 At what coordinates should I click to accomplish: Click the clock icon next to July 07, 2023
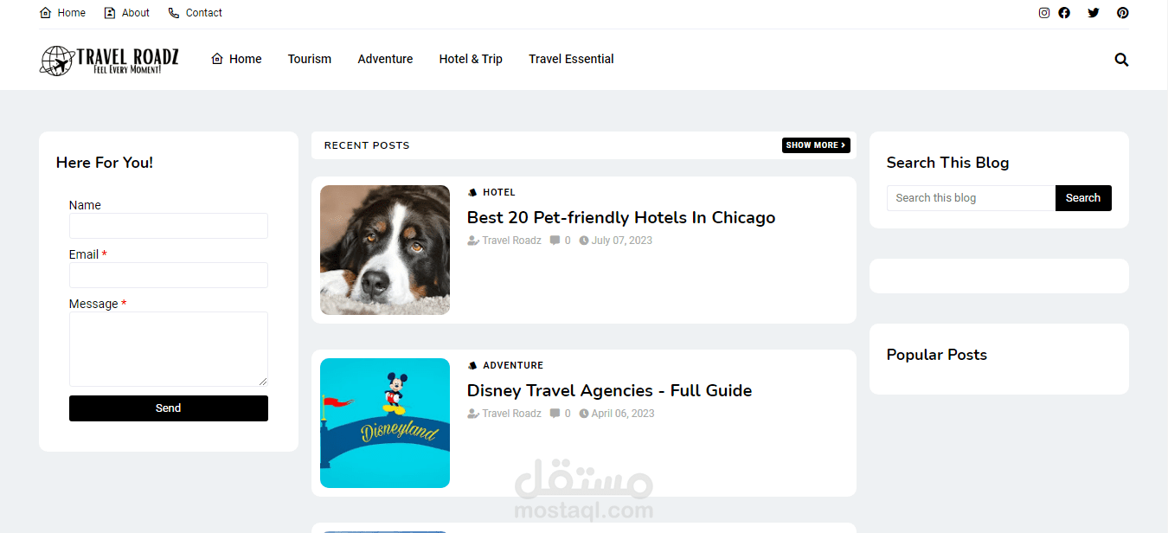tap(584, 241)
